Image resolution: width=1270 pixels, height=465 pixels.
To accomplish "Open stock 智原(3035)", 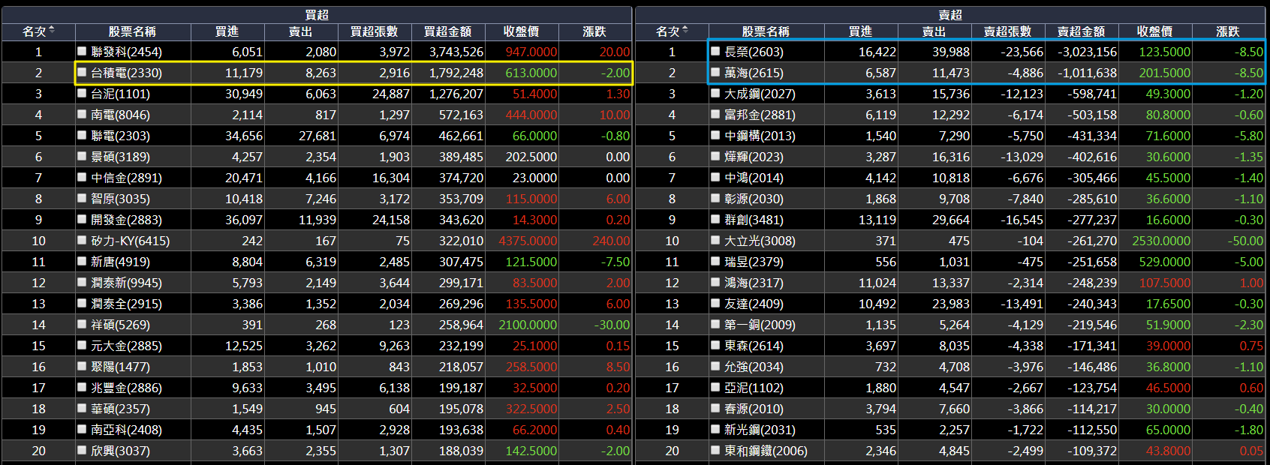I will [x=120, y=199].
